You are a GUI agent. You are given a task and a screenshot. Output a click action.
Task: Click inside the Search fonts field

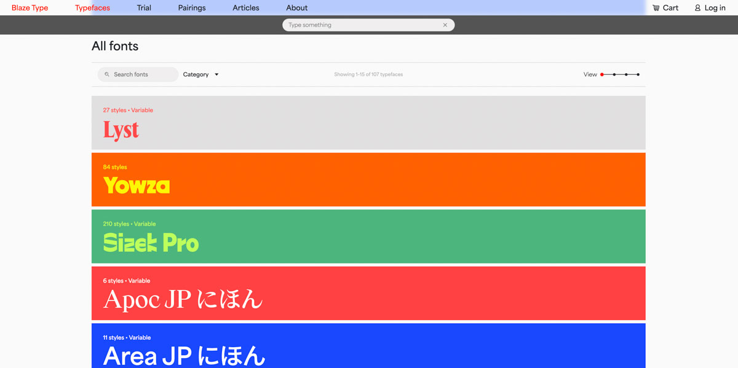point(138,74)
